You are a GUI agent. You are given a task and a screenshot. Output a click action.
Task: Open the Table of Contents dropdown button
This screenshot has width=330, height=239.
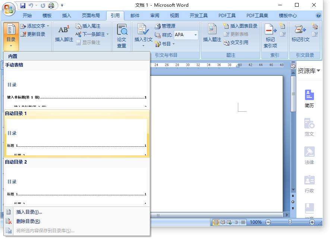pyautogui.click(x=11, y=36)
